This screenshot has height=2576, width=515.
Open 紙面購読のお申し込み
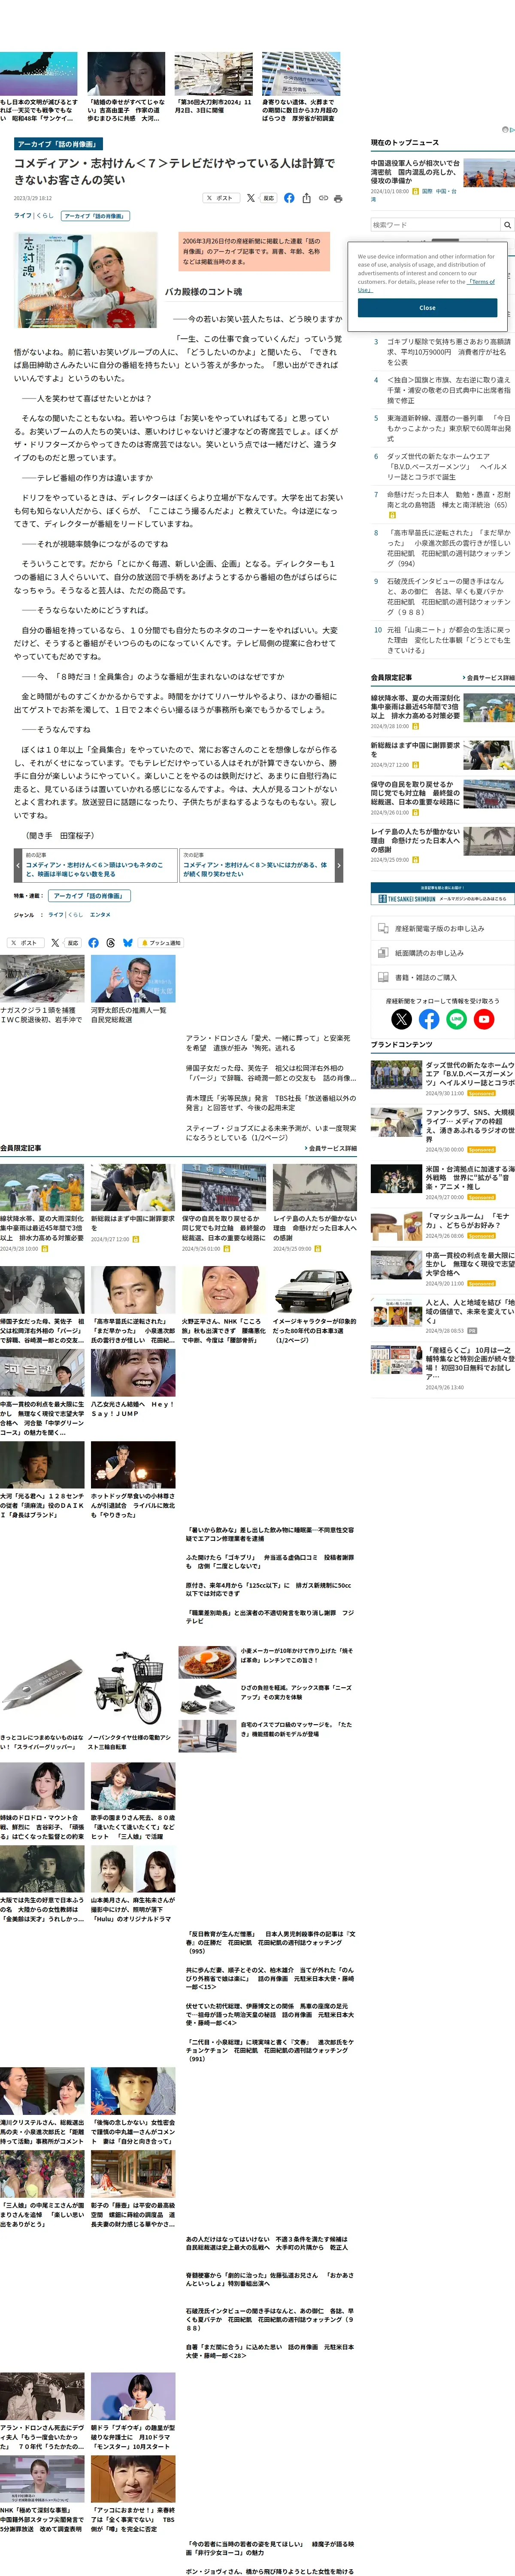[443, 953]
